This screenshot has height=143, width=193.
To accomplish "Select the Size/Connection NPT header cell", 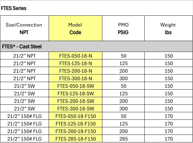I will (24, 28).
